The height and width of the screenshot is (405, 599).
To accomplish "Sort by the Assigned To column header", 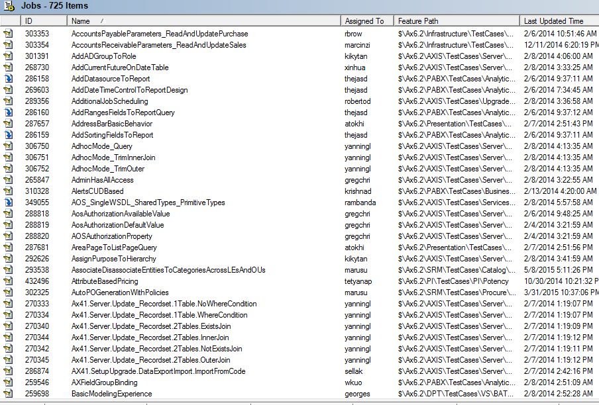I will [364, 21].
